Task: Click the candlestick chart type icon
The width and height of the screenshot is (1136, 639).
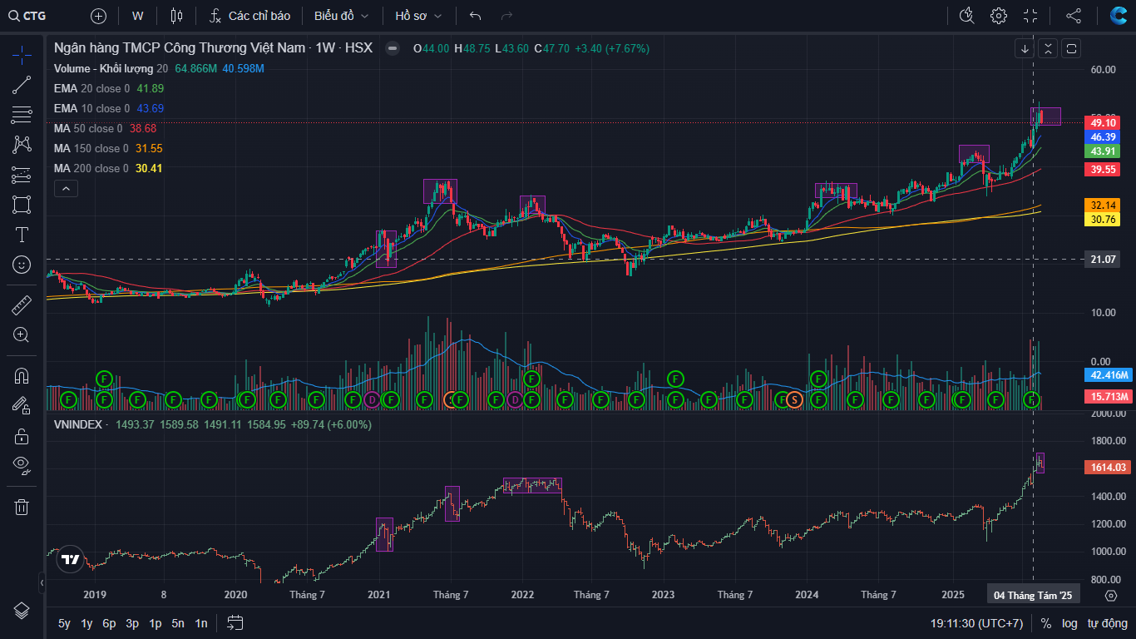Action: coord(175,16)
